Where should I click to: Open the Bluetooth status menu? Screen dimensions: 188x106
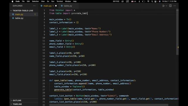[139, 1]
